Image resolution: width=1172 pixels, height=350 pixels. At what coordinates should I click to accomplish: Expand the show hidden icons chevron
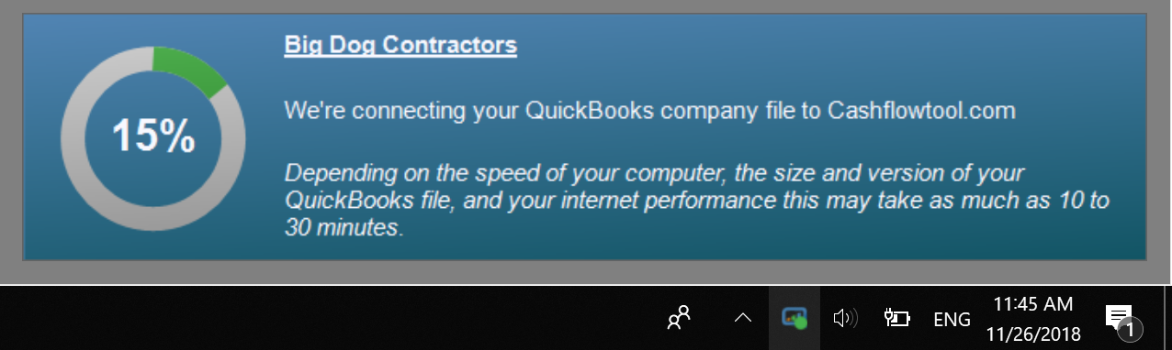pyautogui.click(x=743, y=318)
